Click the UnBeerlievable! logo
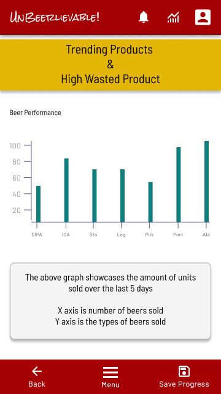This screenshot has height=394, width=221. pos(55,17)
